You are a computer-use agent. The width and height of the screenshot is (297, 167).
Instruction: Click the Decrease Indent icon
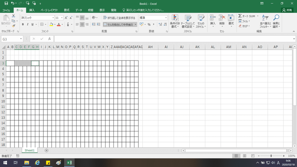(94, 24)
